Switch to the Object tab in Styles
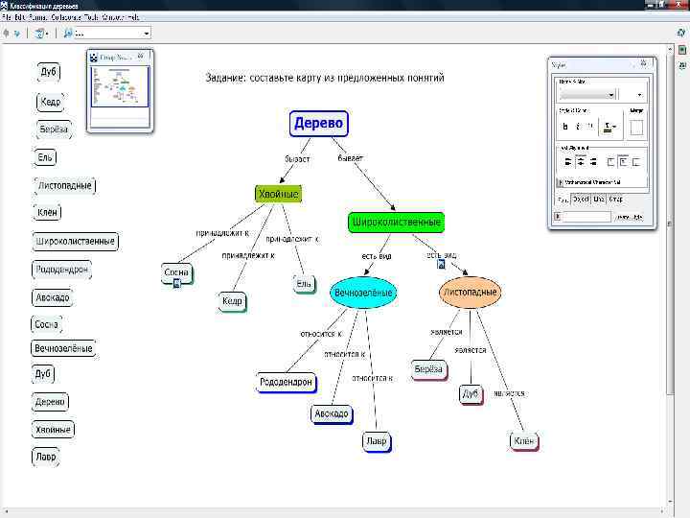 pos(581,200)
